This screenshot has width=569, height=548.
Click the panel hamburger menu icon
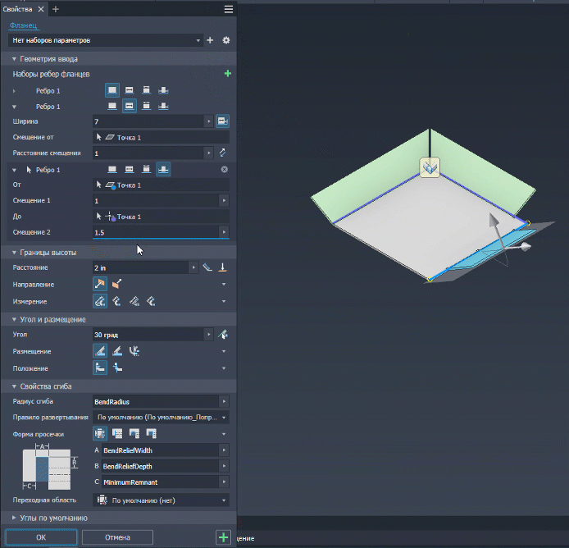pos(229,9)
